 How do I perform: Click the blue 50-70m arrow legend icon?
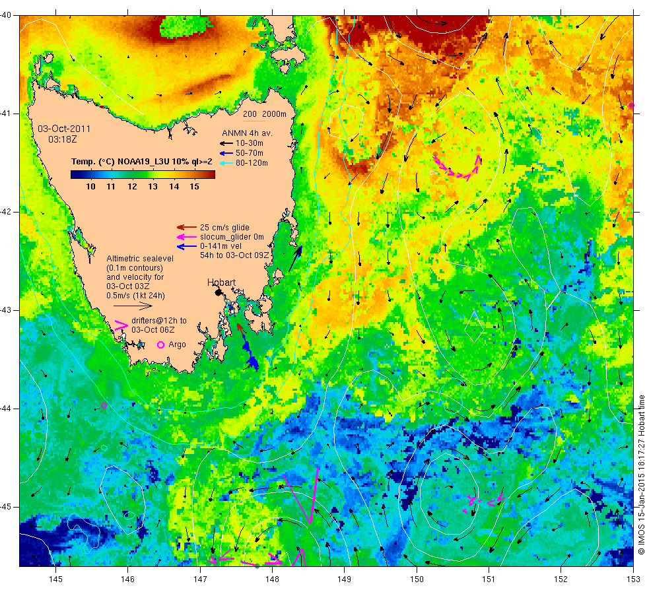point(226,153)
